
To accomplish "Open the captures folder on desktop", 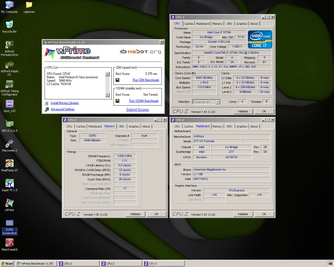I will click(x=29, y=5).
